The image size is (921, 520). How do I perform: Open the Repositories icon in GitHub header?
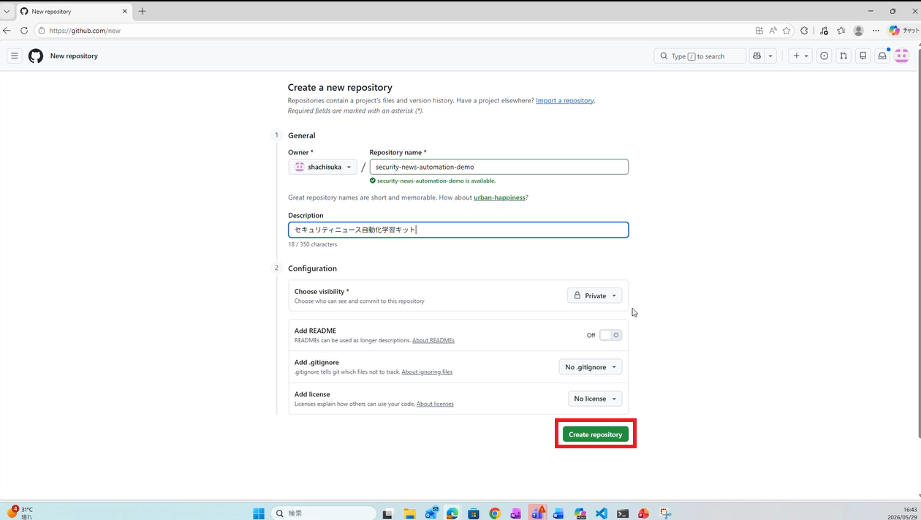(863, 56)
